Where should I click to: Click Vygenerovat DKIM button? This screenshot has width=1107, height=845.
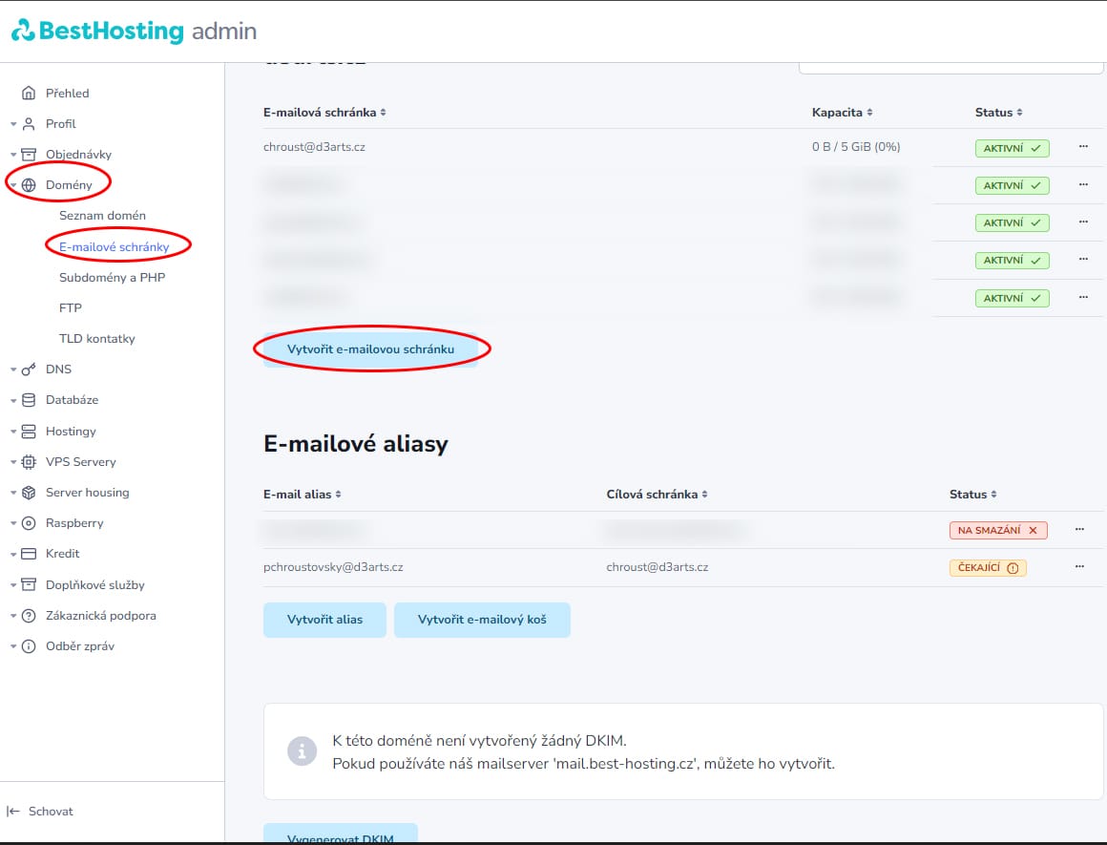click(x=341, y=834)
